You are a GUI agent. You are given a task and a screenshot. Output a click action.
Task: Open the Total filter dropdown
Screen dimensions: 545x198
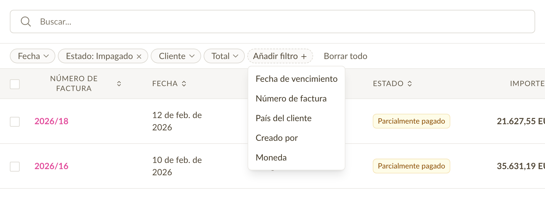tap(224, 56)
